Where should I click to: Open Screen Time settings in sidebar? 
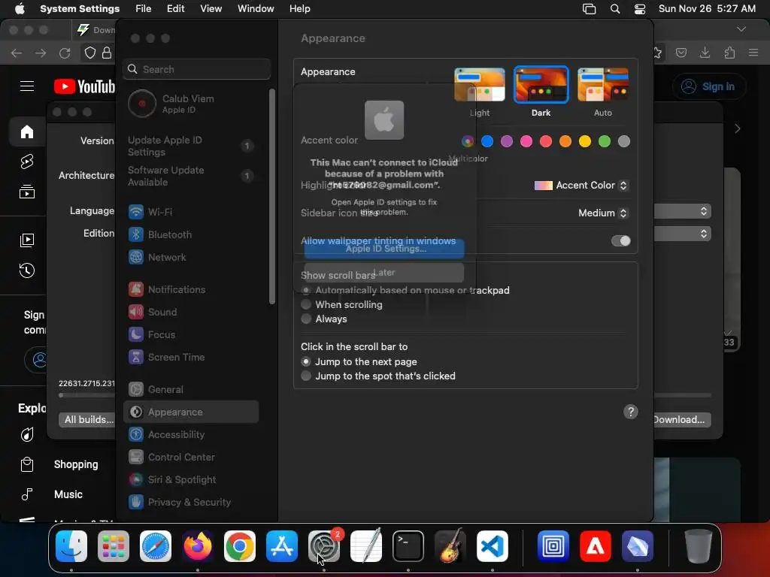pos(191,357)
